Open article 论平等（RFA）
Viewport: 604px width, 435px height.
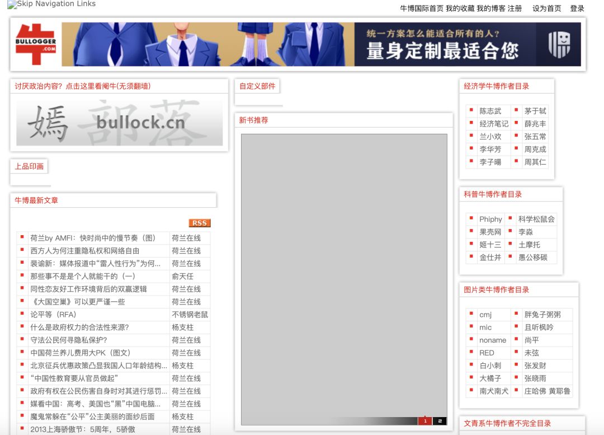pos(53,314)
